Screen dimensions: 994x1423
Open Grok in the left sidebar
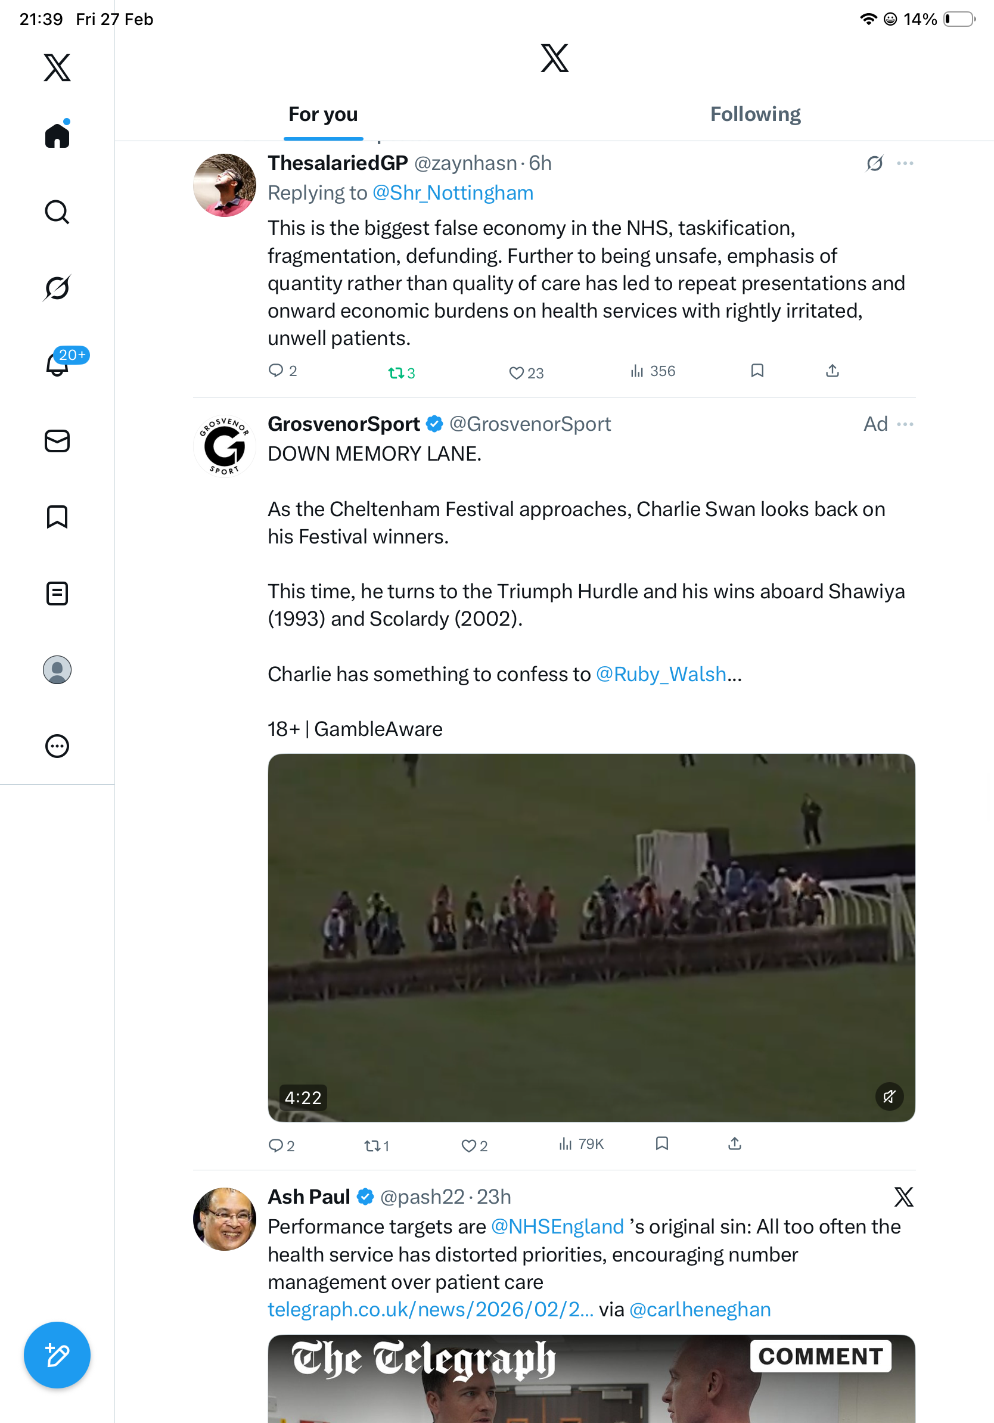click(x=57, y=288)
